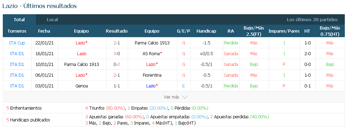
Task: Click the 1-1 result of the Genoa match
Action: pyautogui.click(x=117, y=86)
